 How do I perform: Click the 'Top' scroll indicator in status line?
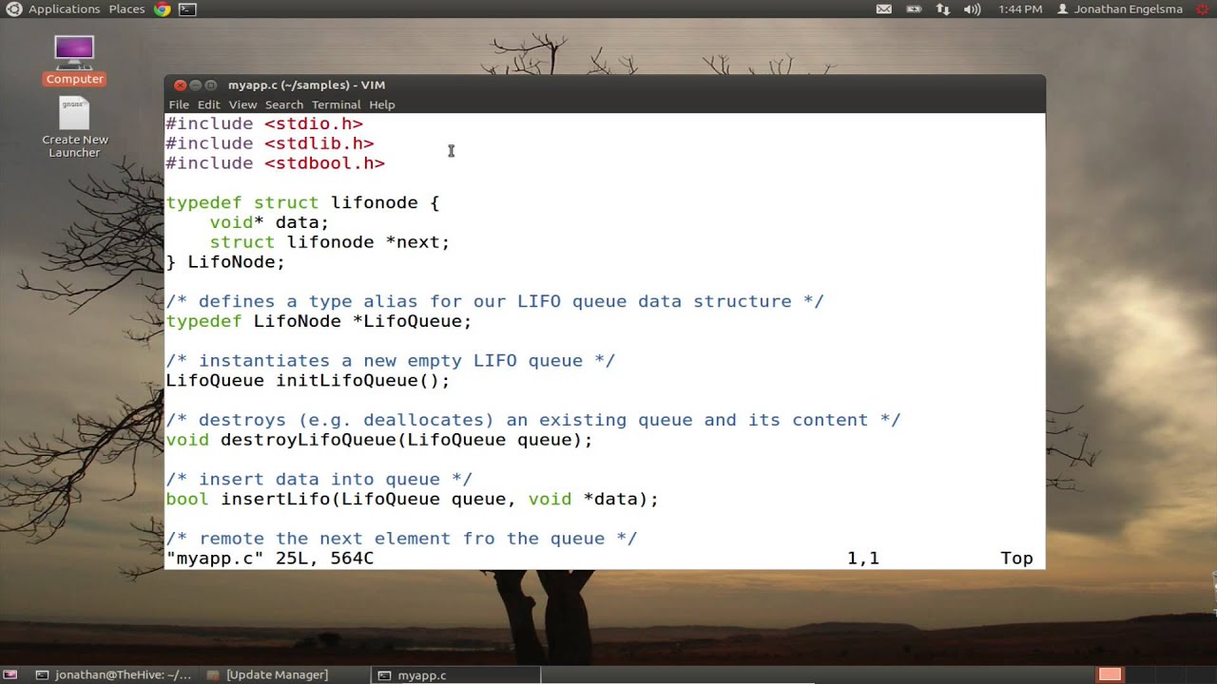[x=1016, y=559]
